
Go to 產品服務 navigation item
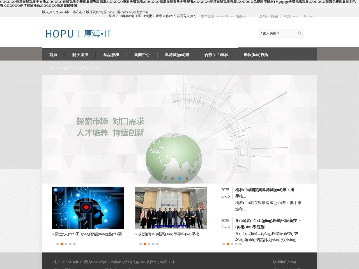click(111, 55)
